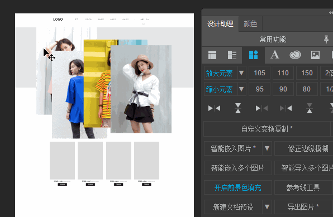The width and height of the screenshot is (333, 217).
Task: Enlarge element to 105 percent
Action: click(x=259, y=73)
